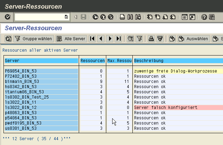Click the Create New Session icon
223x145 pixels.
tap(185, 17)
